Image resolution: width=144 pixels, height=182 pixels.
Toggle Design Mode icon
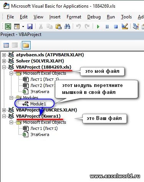click(125, 26)
